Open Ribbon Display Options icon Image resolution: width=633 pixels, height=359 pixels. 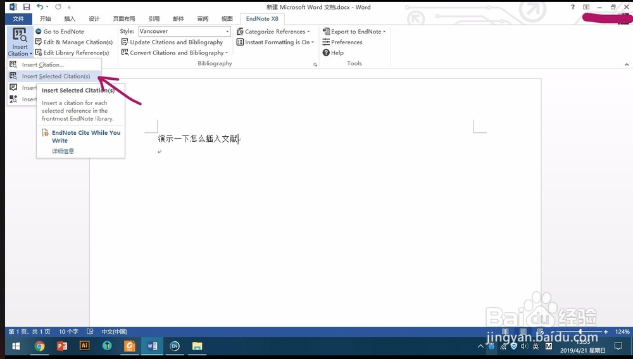coord(586,7)
